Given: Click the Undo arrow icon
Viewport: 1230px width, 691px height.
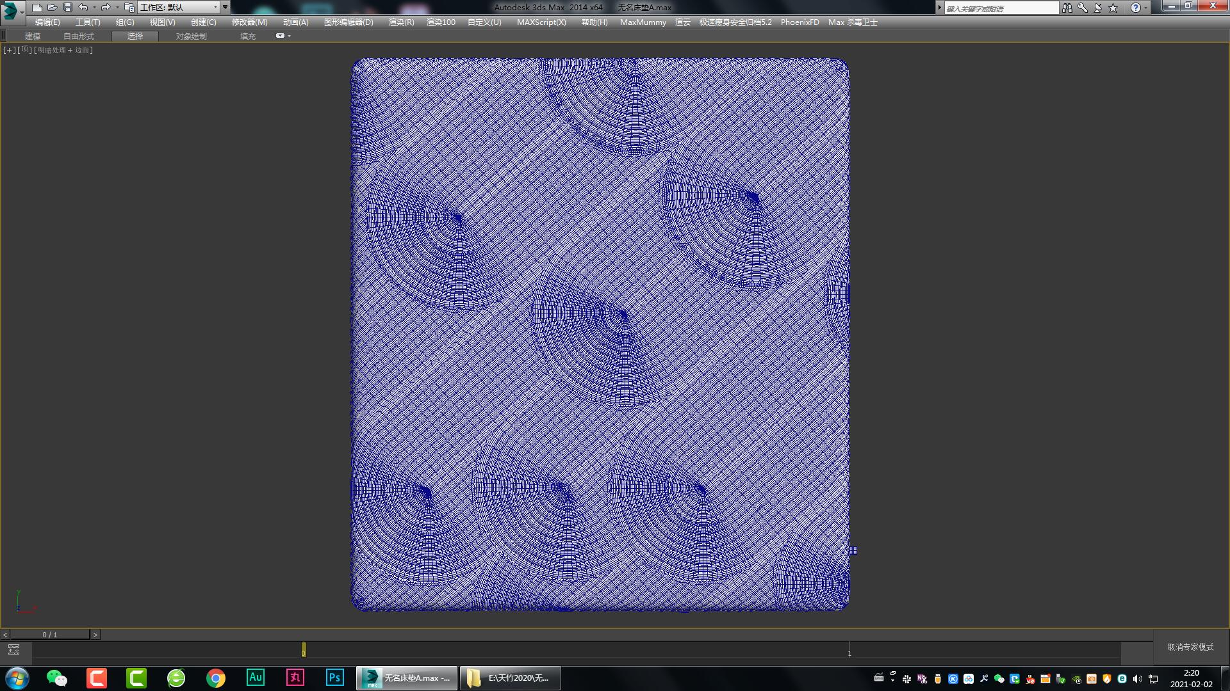Looking at the screenshot, I should (x=83, y=8).
